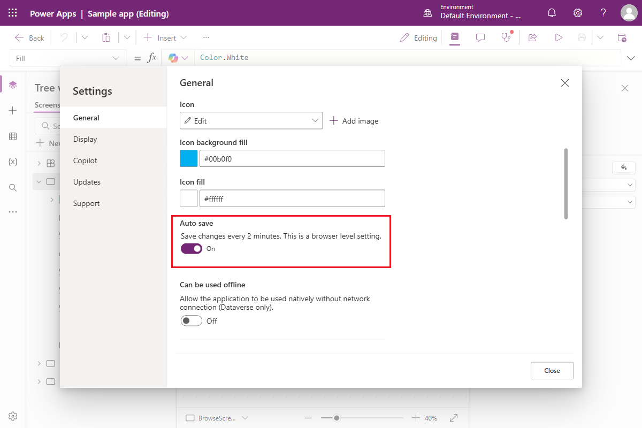The image size is (642, 428).
Task: Toggle the Can be used offline switch
Action: pos(192,321)
